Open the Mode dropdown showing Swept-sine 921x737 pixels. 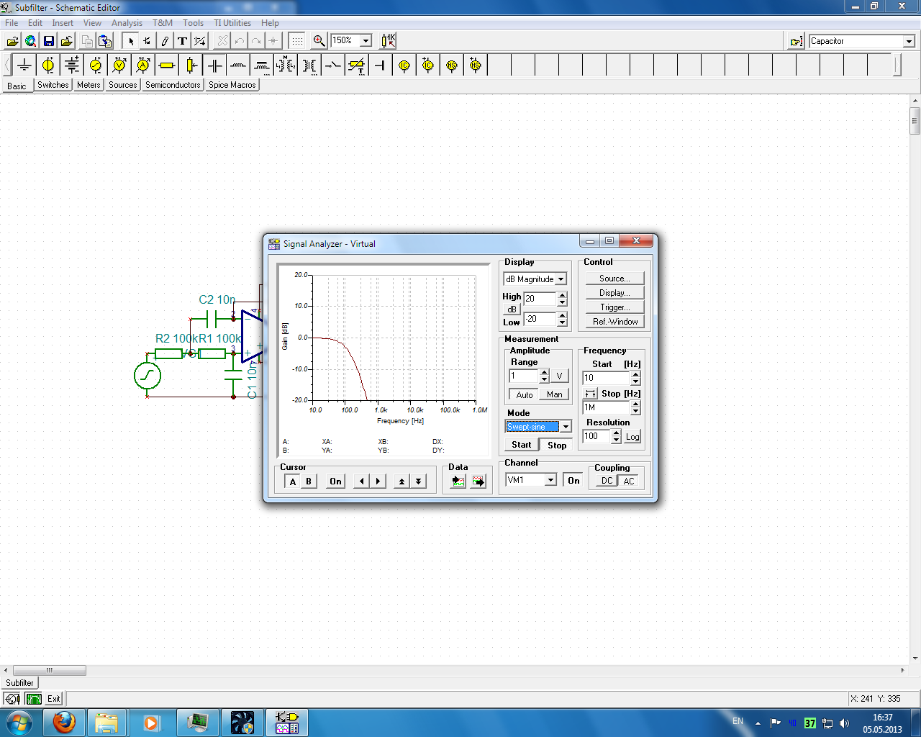pyautogui.click(x=566, y=427)
